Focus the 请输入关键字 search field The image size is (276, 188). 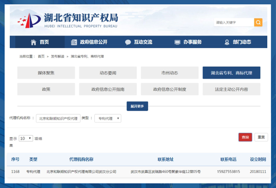[234, 22]
